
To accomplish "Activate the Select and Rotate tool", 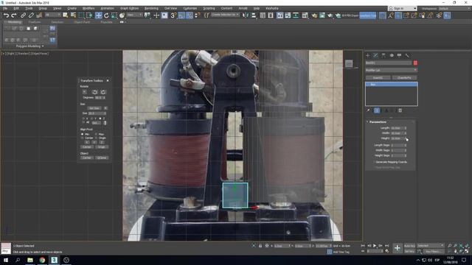I will [x=106, y=15].
